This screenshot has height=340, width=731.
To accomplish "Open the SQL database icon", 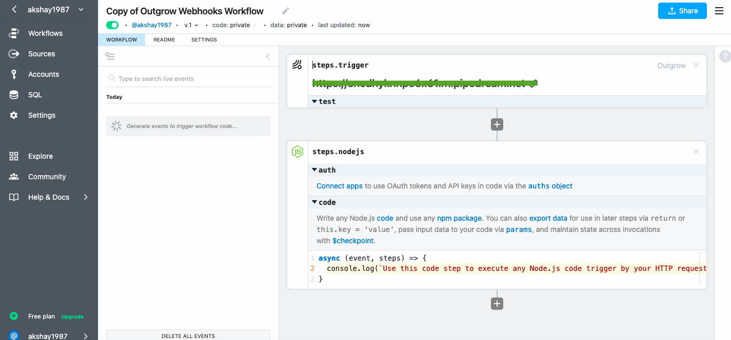I will click(14, 95).
